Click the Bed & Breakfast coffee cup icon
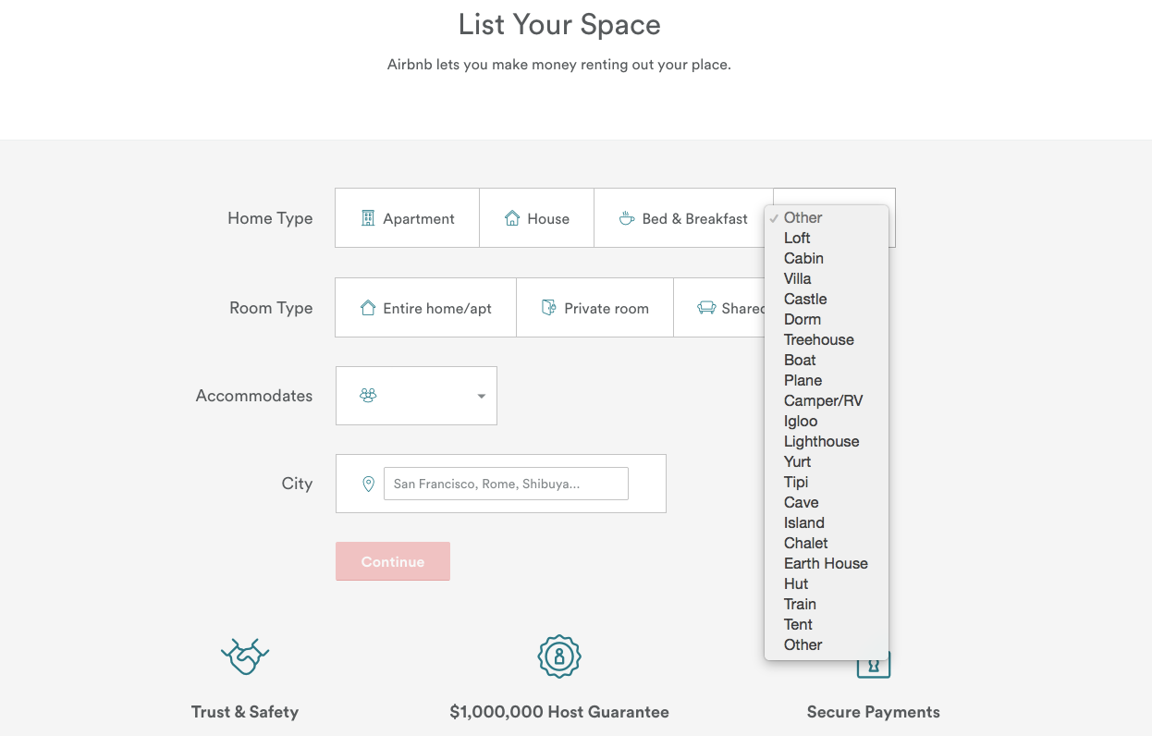The height and width of the screenshot is (736, 1152). pos(627,218)
